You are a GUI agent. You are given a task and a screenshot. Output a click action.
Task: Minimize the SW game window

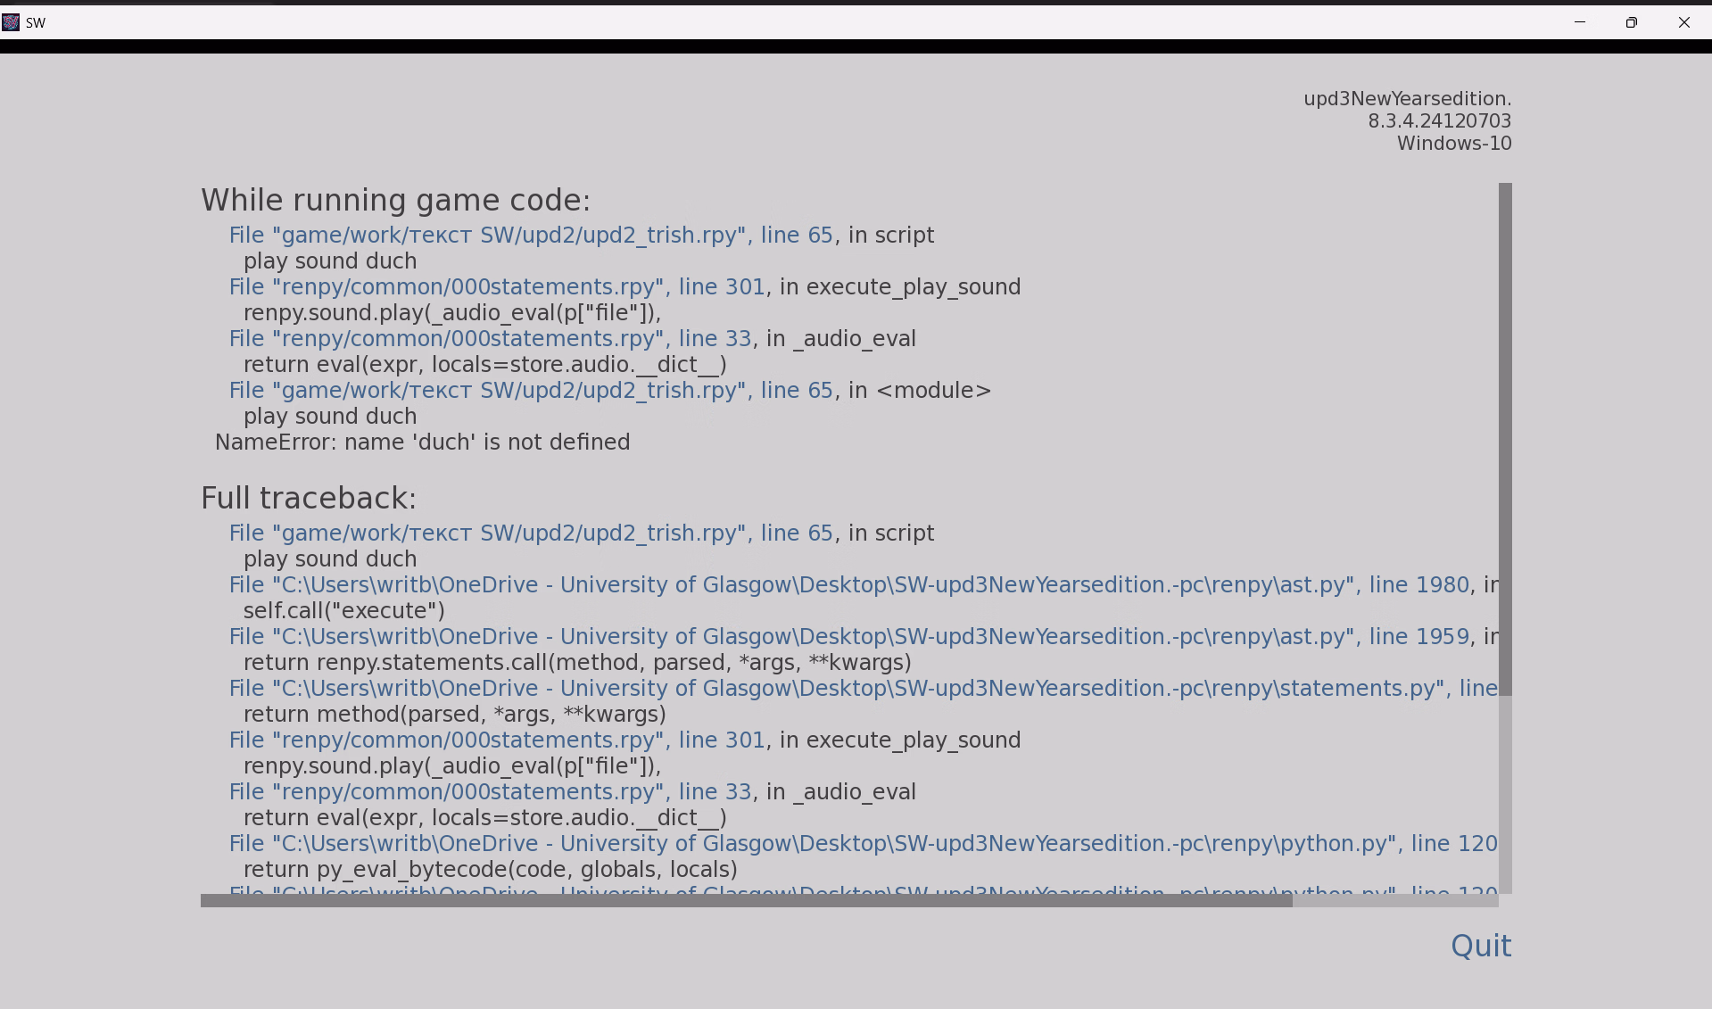[x=1580, y=22]
